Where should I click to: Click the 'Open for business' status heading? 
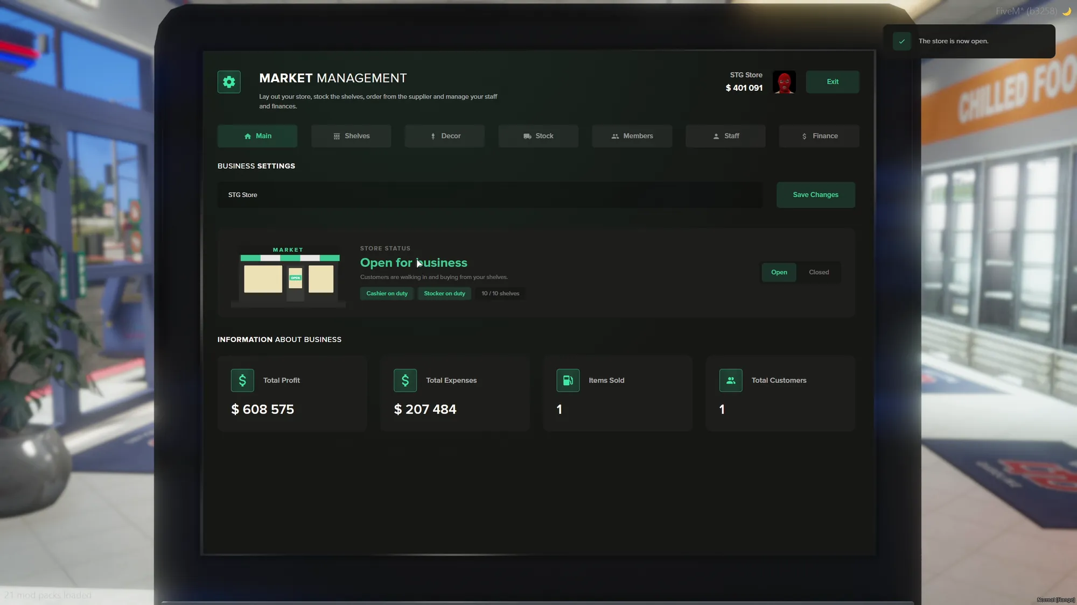[x=414, y=262]
